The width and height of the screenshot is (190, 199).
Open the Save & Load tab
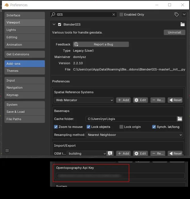(x=25, y=112)
